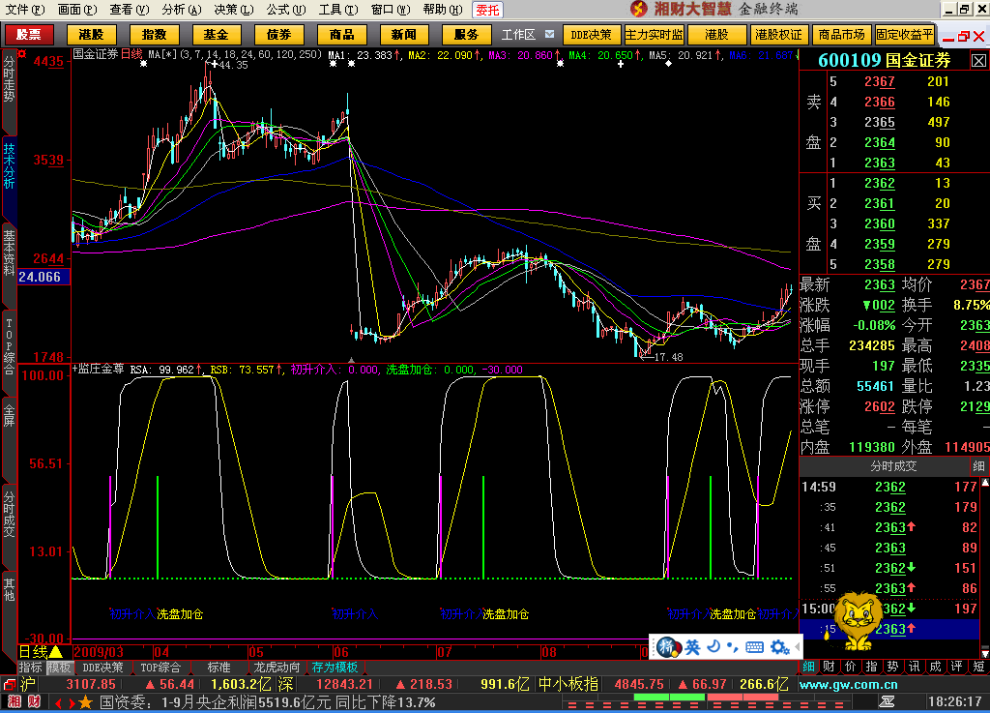Select the 商品 toolbar button

(x=341, y=34)
